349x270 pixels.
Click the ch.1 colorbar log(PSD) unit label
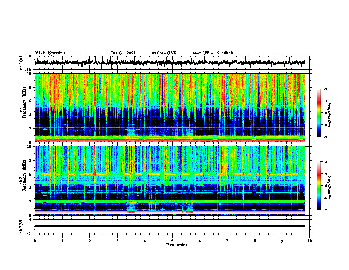point(330,115)
